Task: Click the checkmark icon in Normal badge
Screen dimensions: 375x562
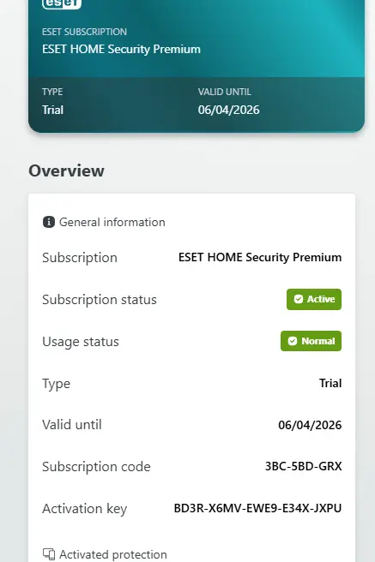Action: coord(293,341)
